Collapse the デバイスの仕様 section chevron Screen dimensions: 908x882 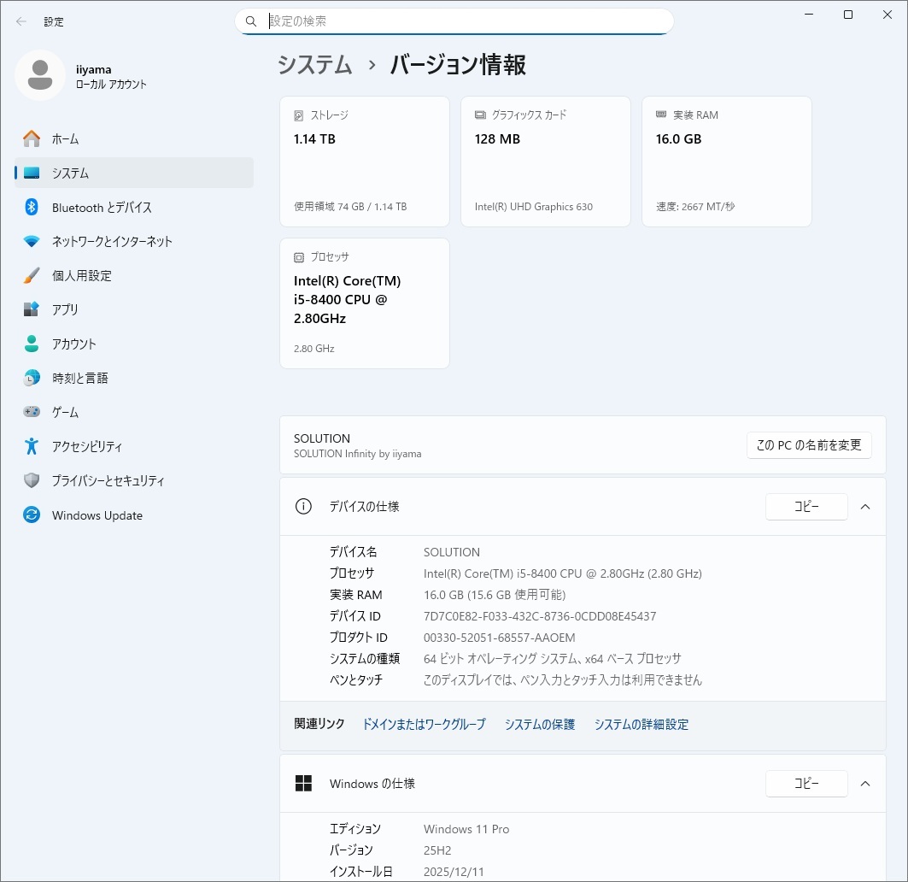point(865,506)
